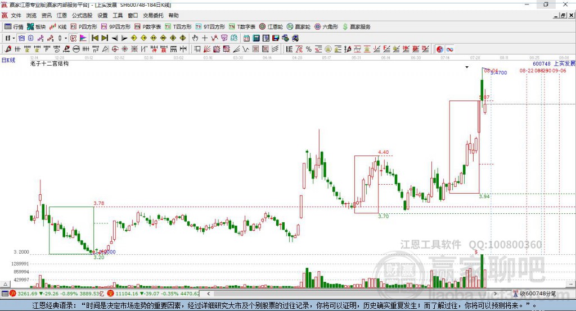
Task: Click the 板块 toolbar button
Action: tap(37, 27)
